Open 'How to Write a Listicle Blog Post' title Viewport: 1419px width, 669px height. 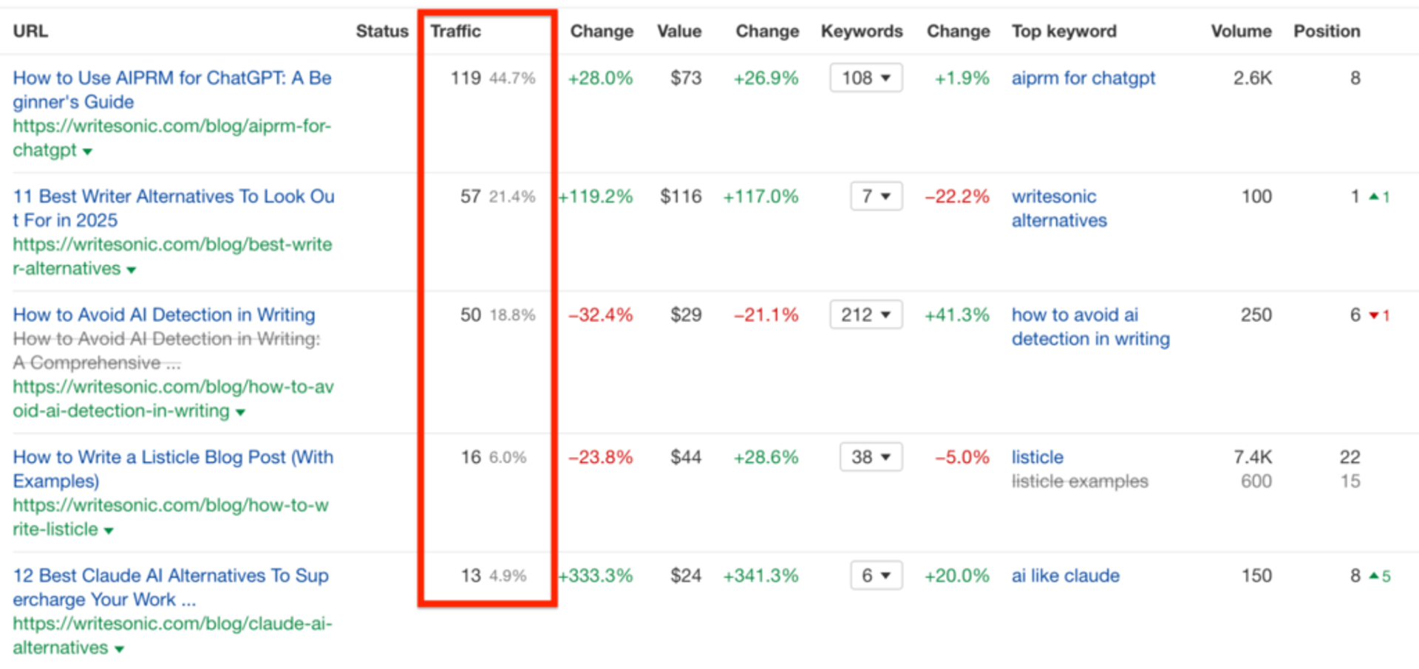click(173, 468)
